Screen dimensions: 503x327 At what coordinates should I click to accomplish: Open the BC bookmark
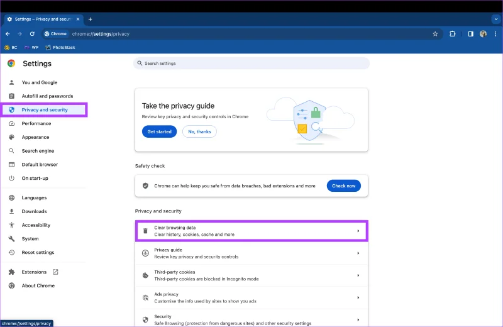point(11,48)
